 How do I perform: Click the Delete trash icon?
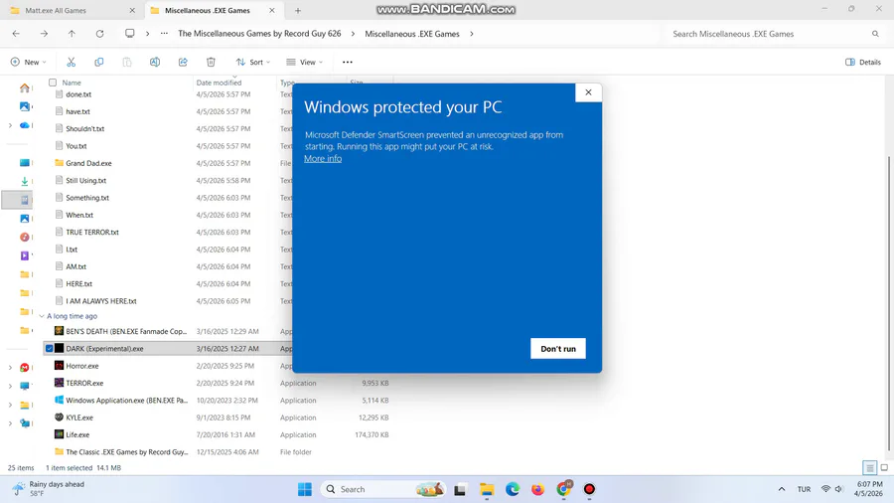coord(211,62)
